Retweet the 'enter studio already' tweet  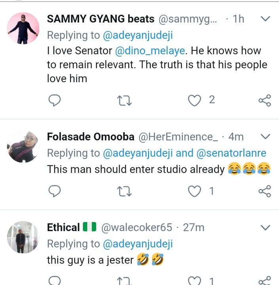[125, 192]
